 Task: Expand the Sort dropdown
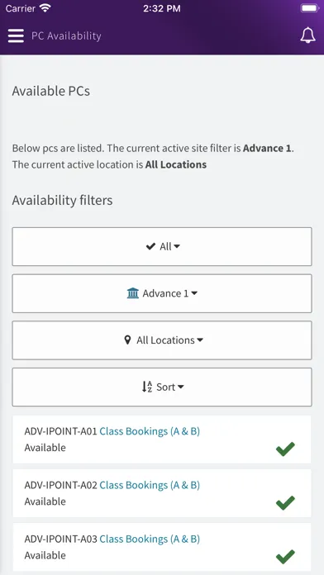tap(162, 387)
